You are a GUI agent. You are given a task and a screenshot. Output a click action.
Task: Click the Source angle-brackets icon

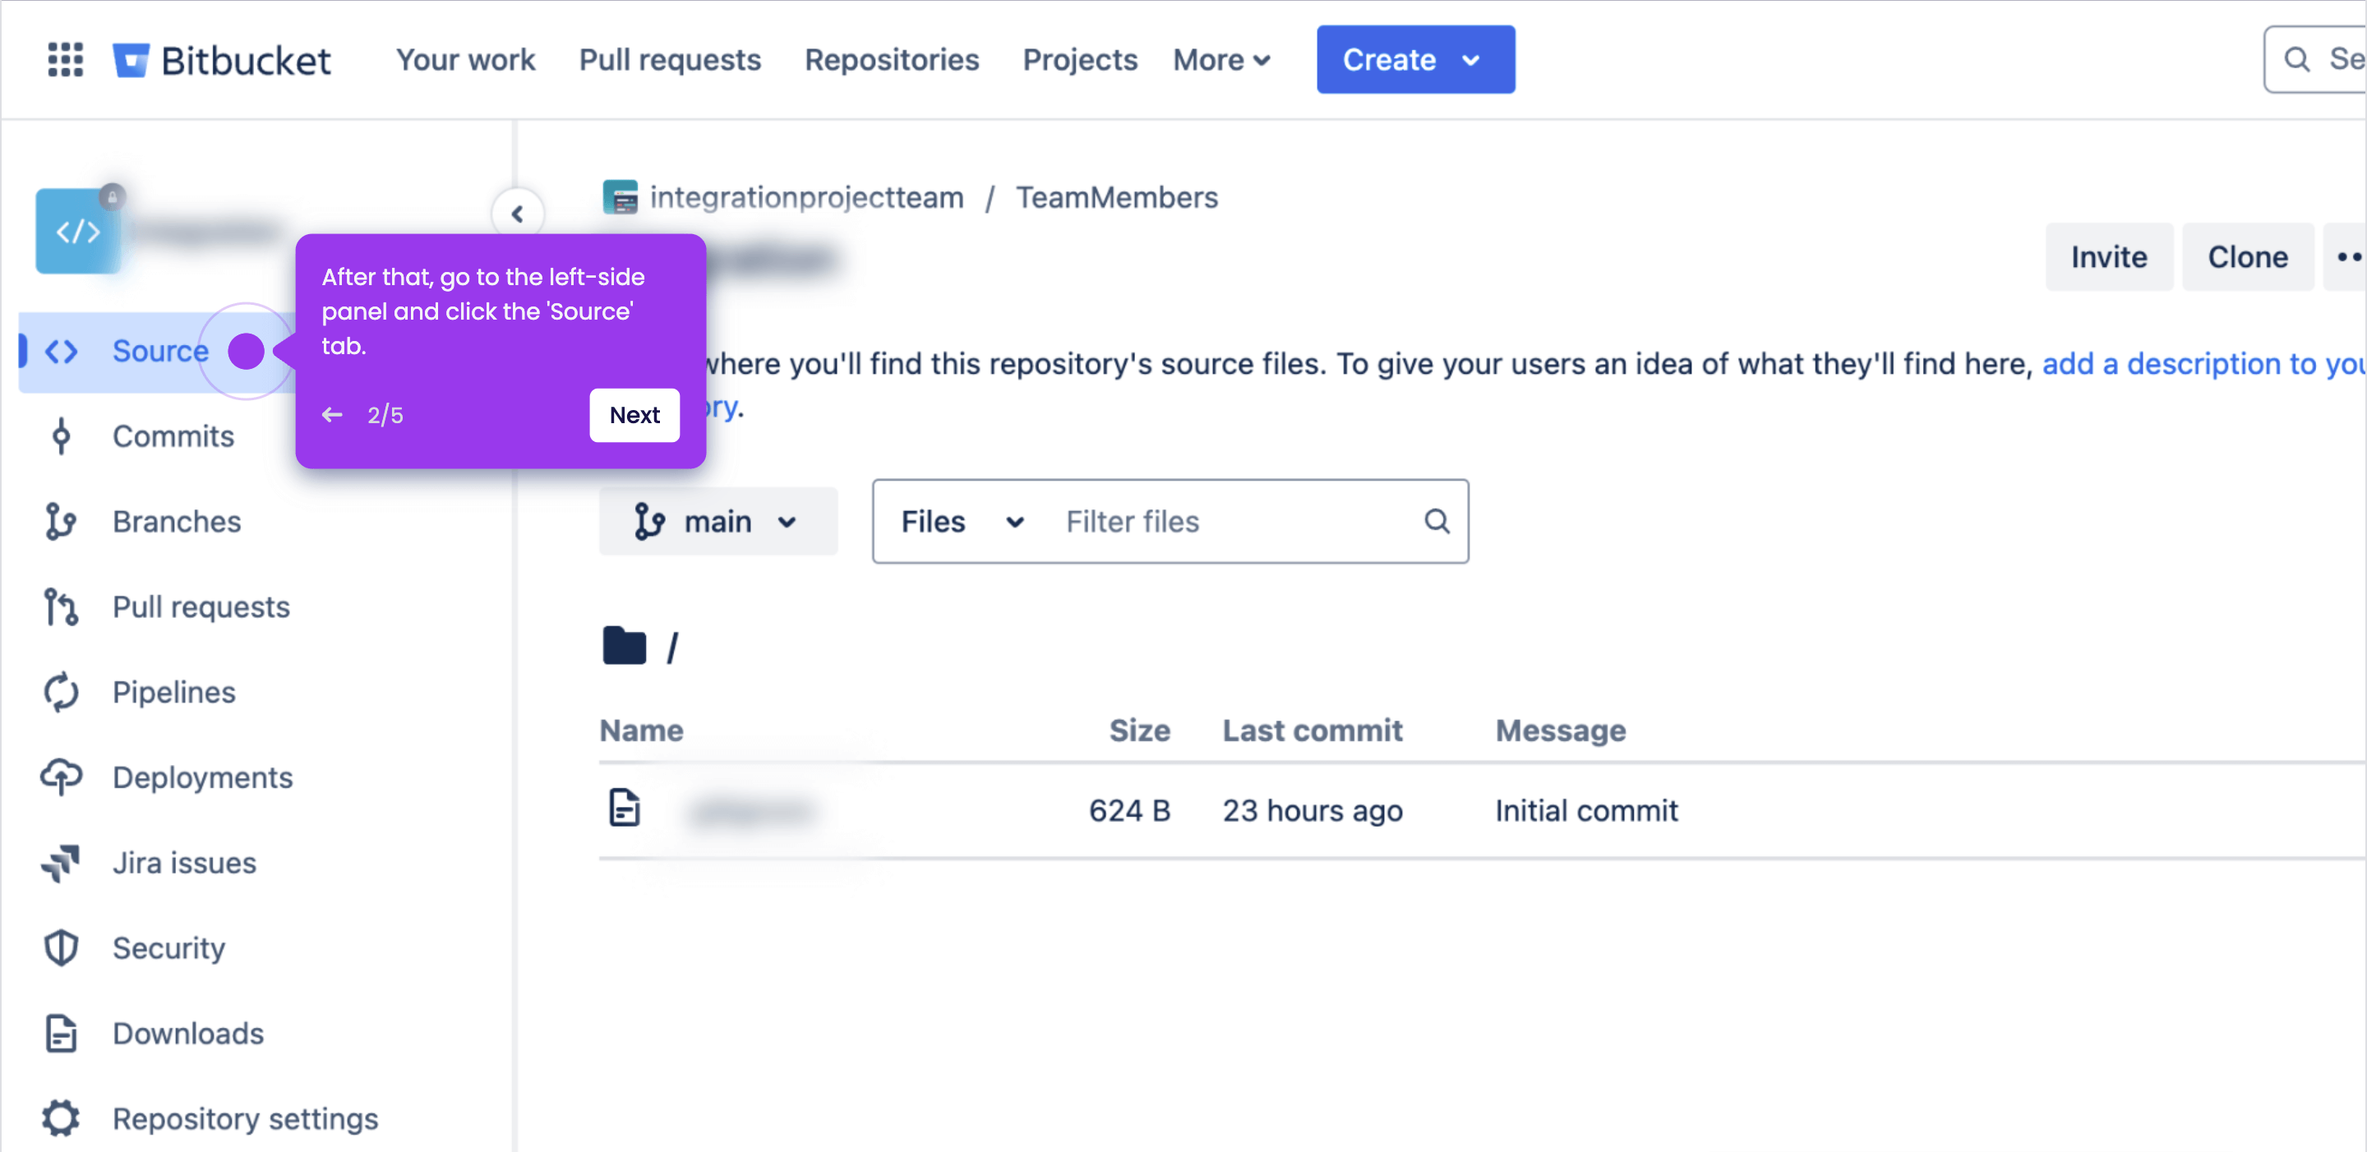[x=62, y=351]
